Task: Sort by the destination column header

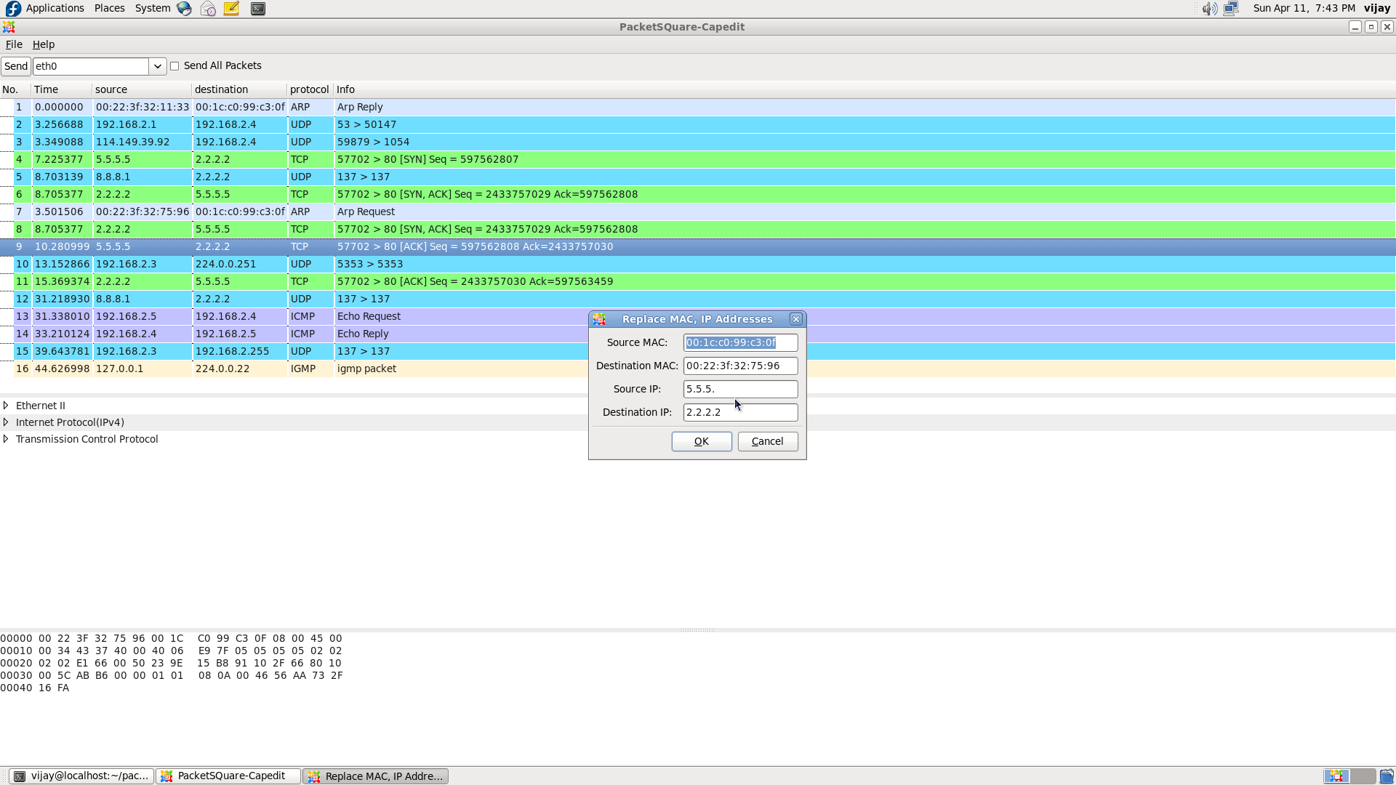Action: [239, 89]
